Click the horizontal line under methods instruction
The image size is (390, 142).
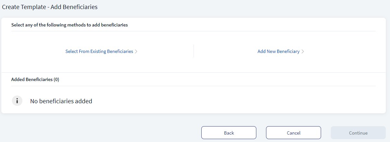(194, 31)
